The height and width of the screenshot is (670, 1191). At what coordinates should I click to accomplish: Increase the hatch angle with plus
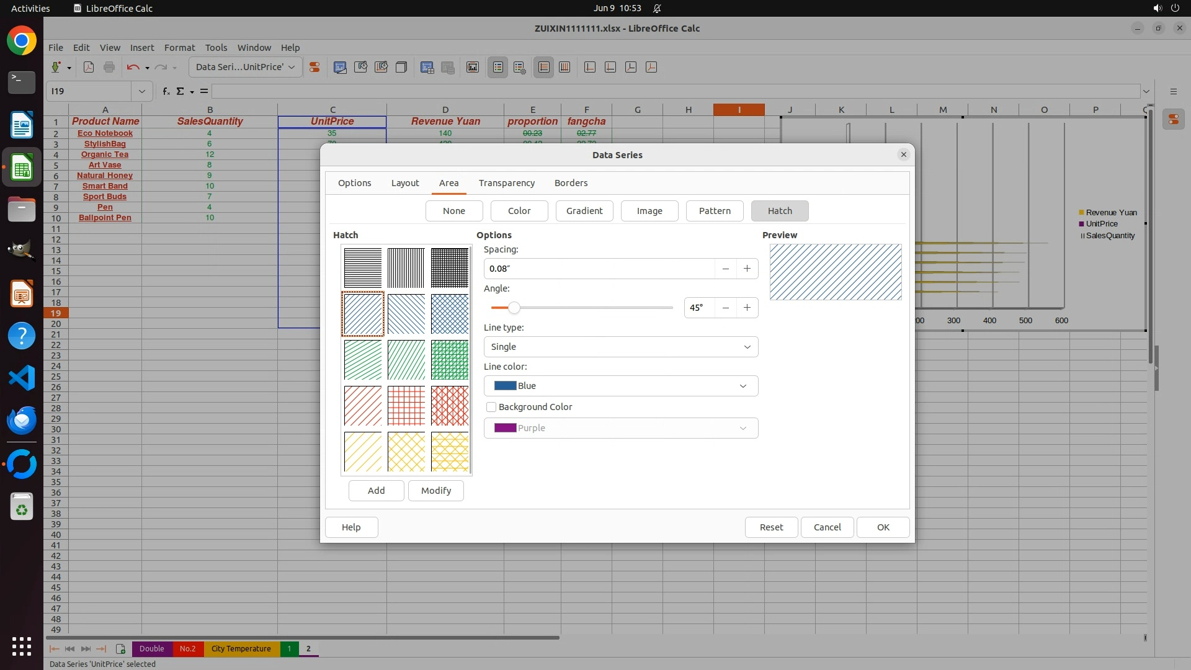[x=747, y=308]
